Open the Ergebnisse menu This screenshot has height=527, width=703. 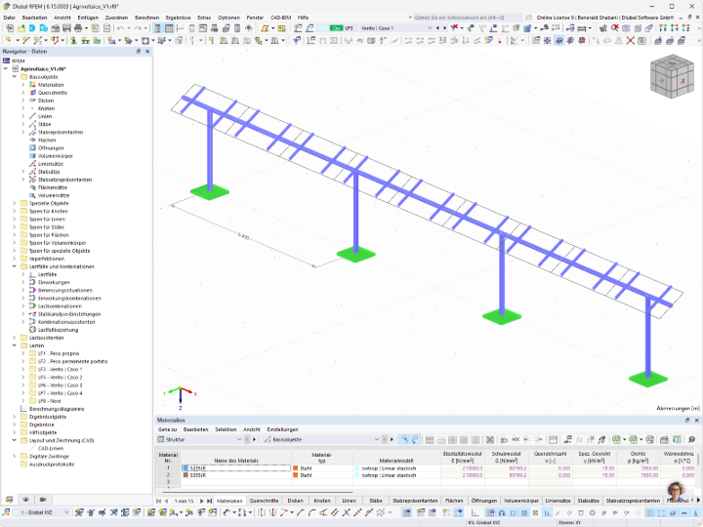[178, 18]
